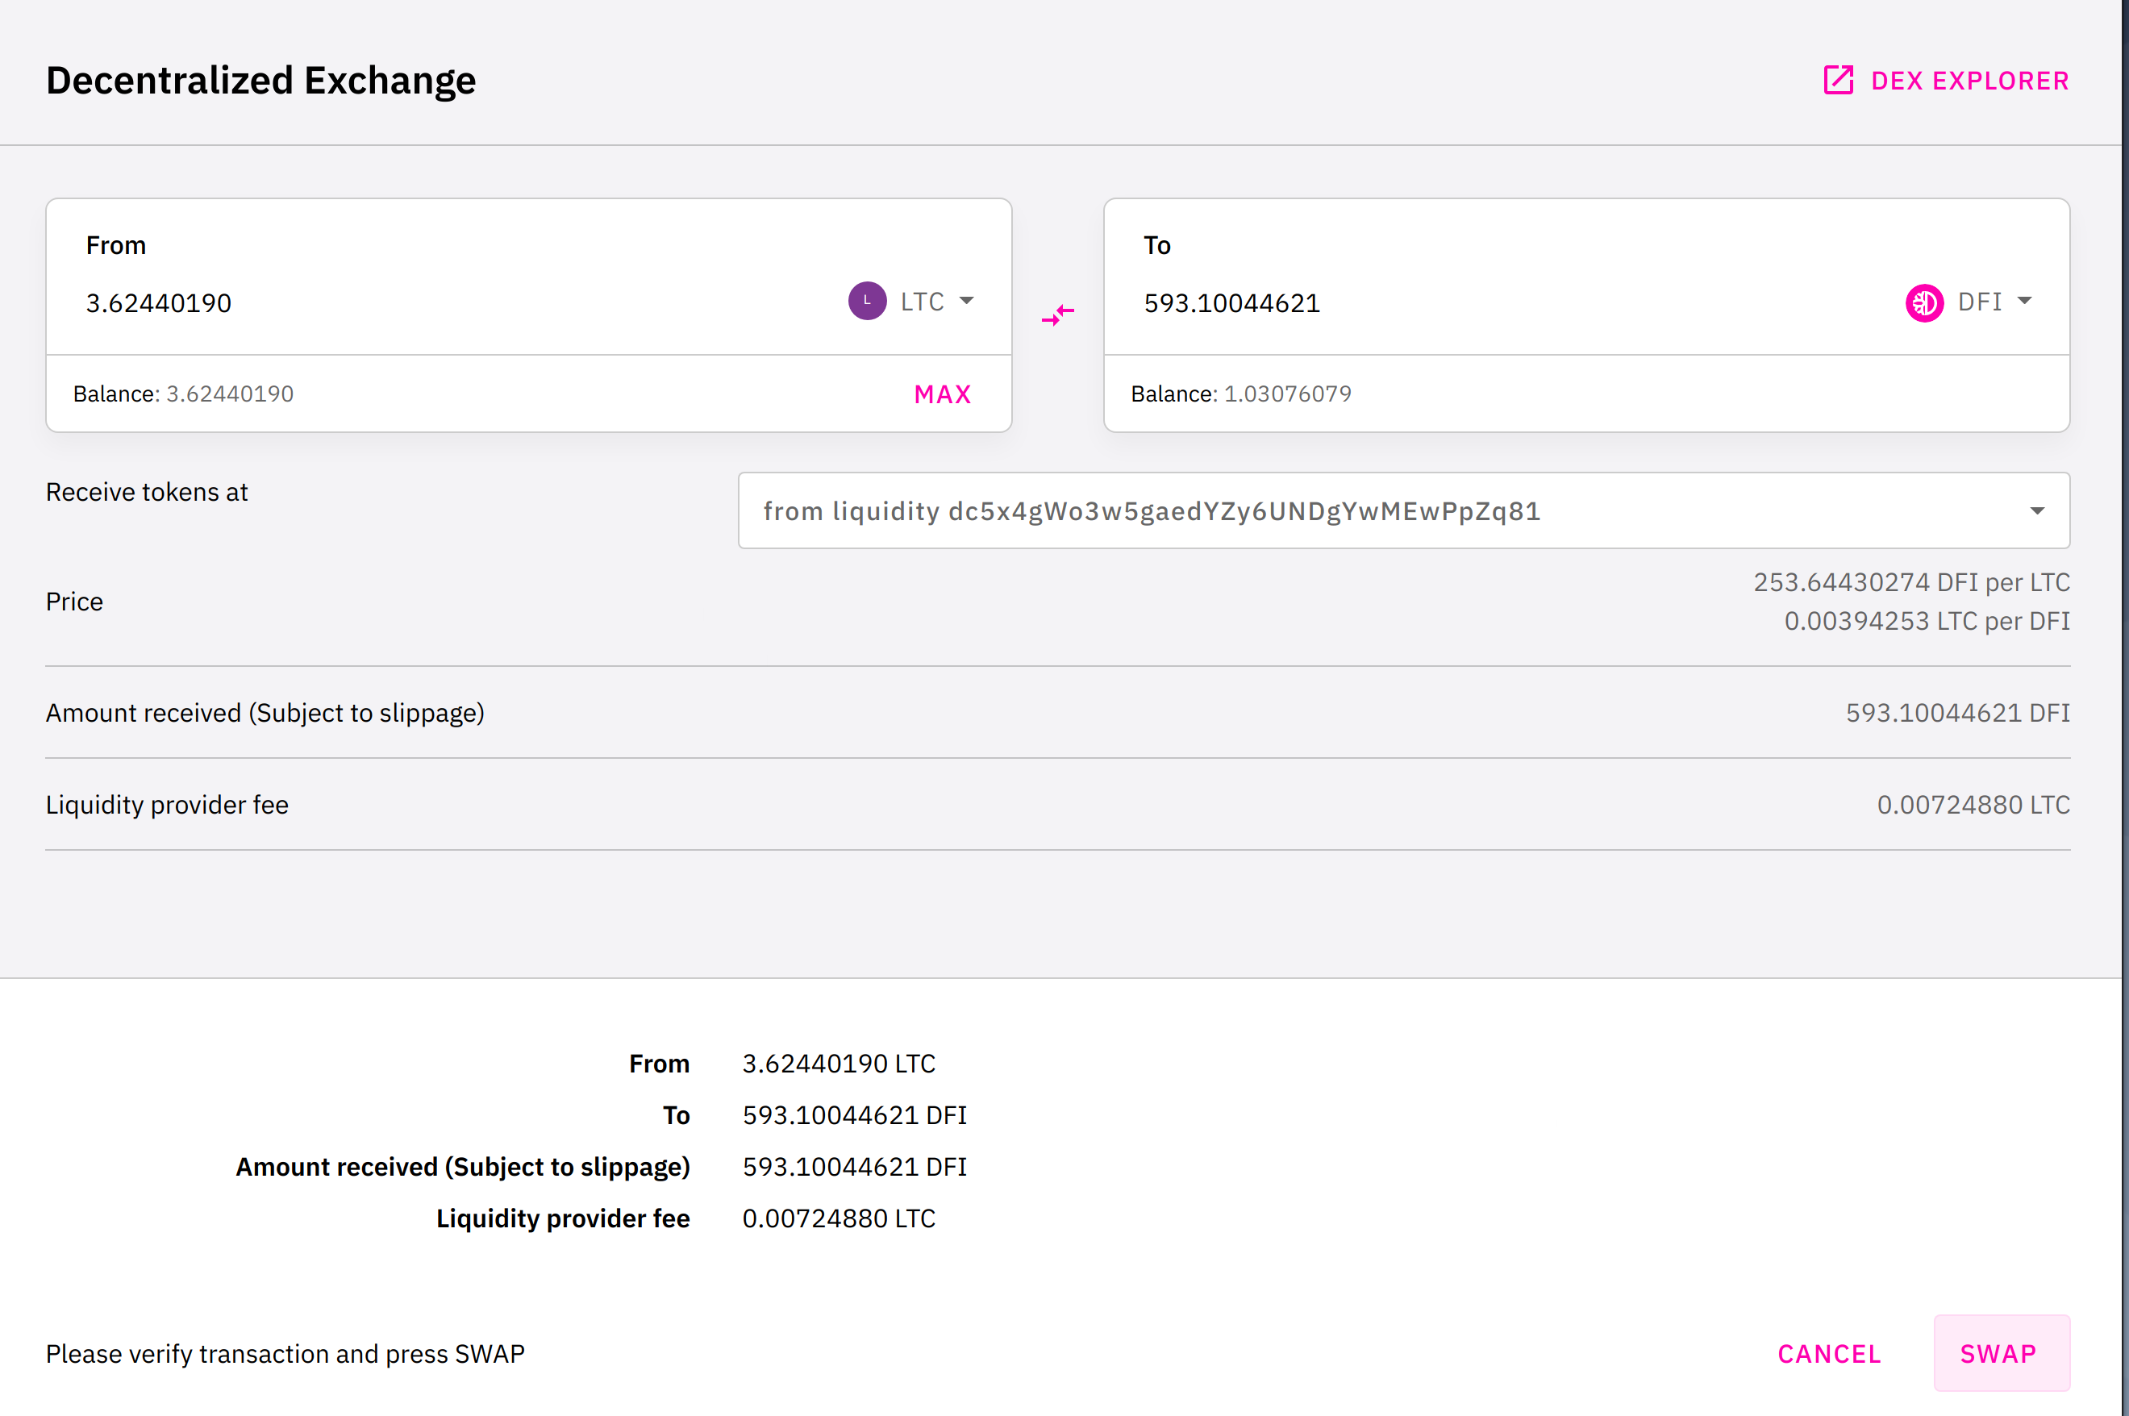Click the From balance value 3.62440190

pyautogui.click(x=229, y=394)
